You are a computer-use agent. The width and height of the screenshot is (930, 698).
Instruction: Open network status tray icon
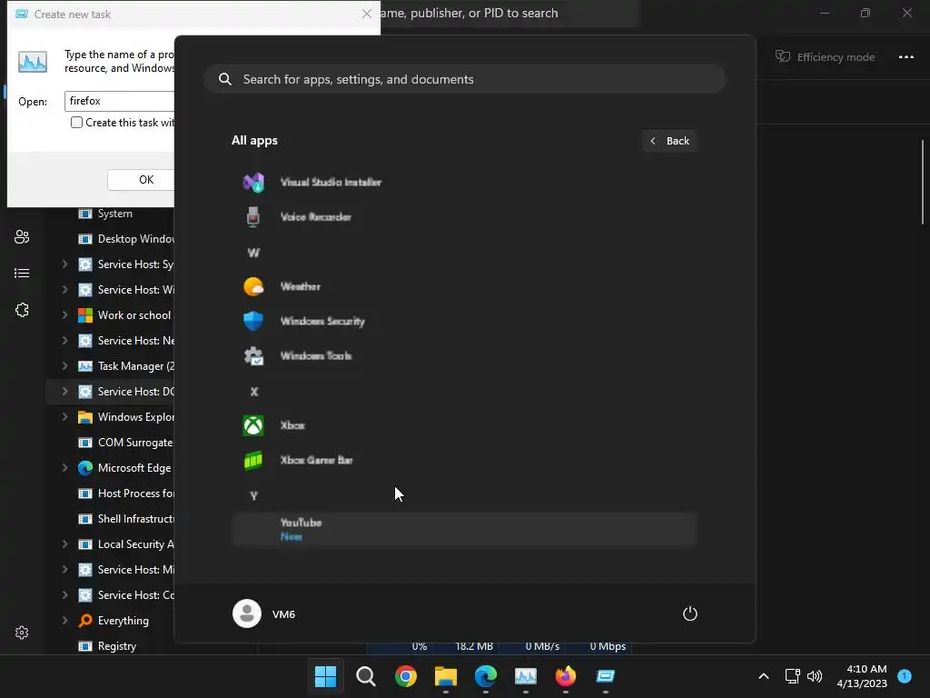(792, 676)
